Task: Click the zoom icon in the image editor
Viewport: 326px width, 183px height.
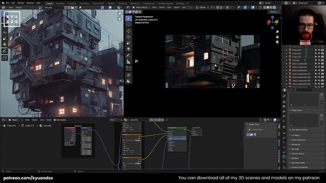Action: tap(120, 14)
